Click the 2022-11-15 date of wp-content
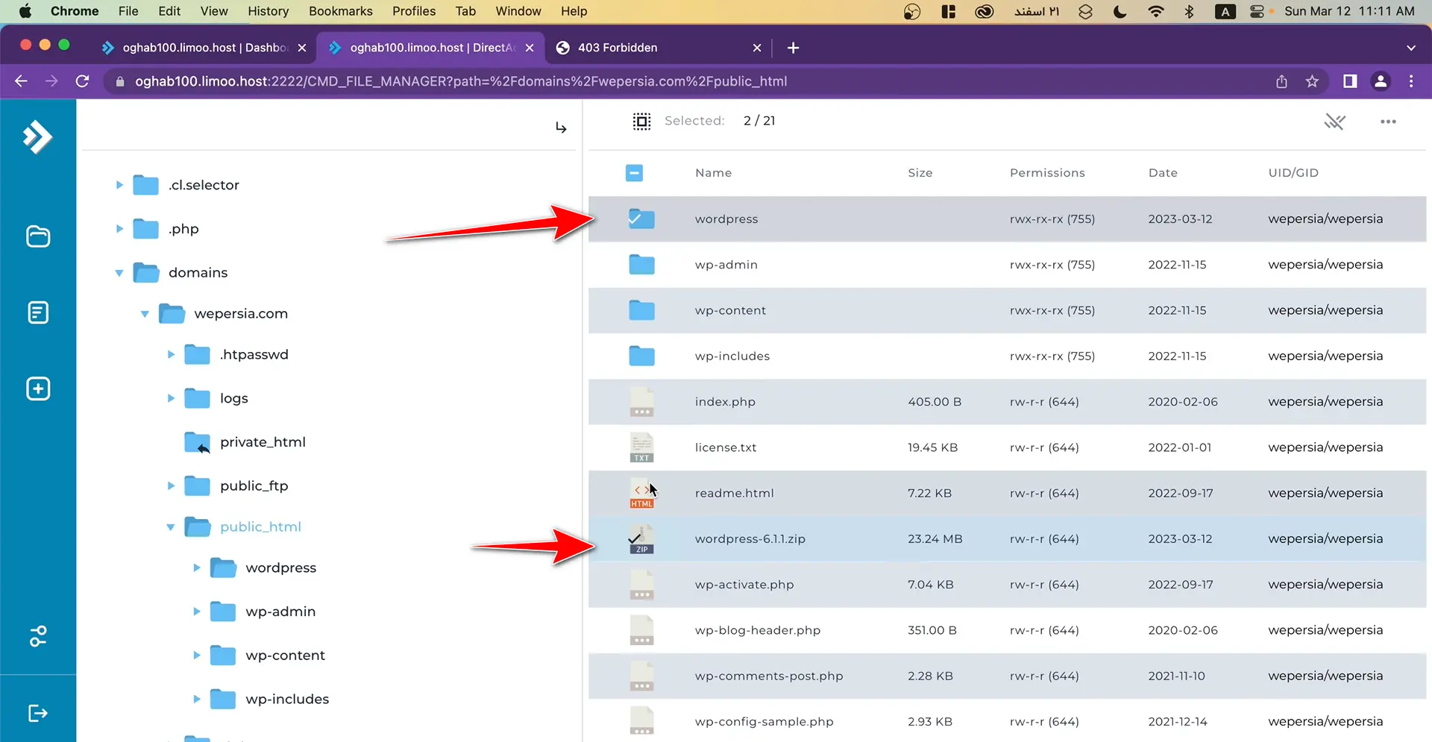The width and height of the screenshot is (1432, 742). [x=1177, y=310]
